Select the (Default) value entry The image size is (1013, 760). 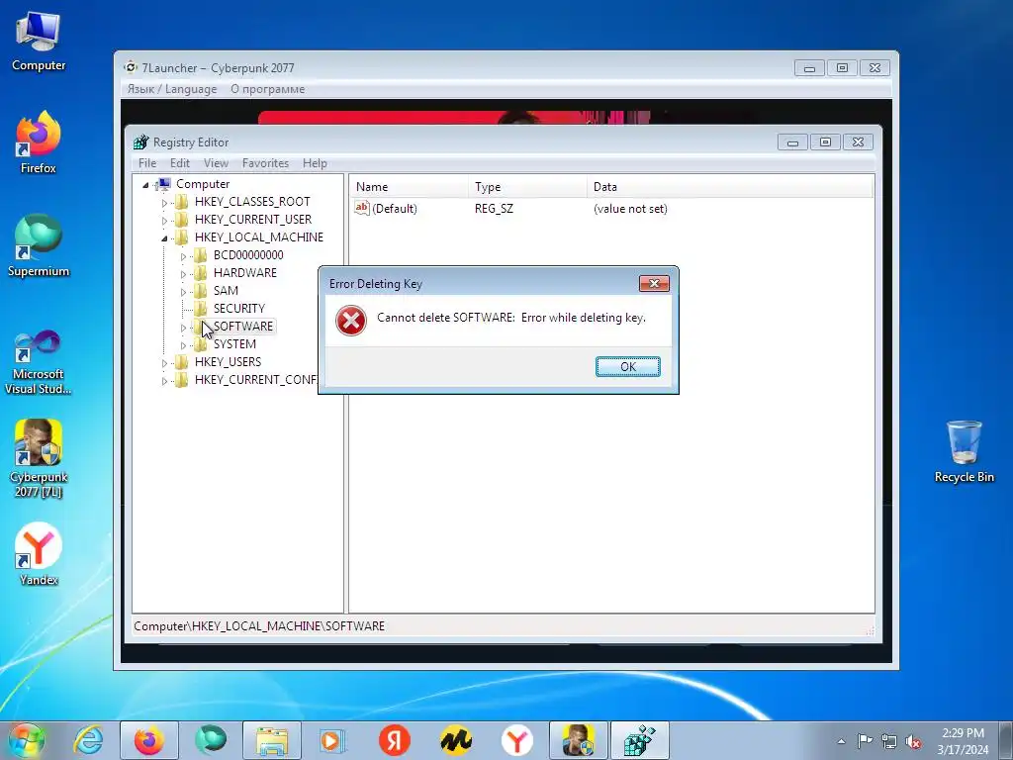(394, 209)
